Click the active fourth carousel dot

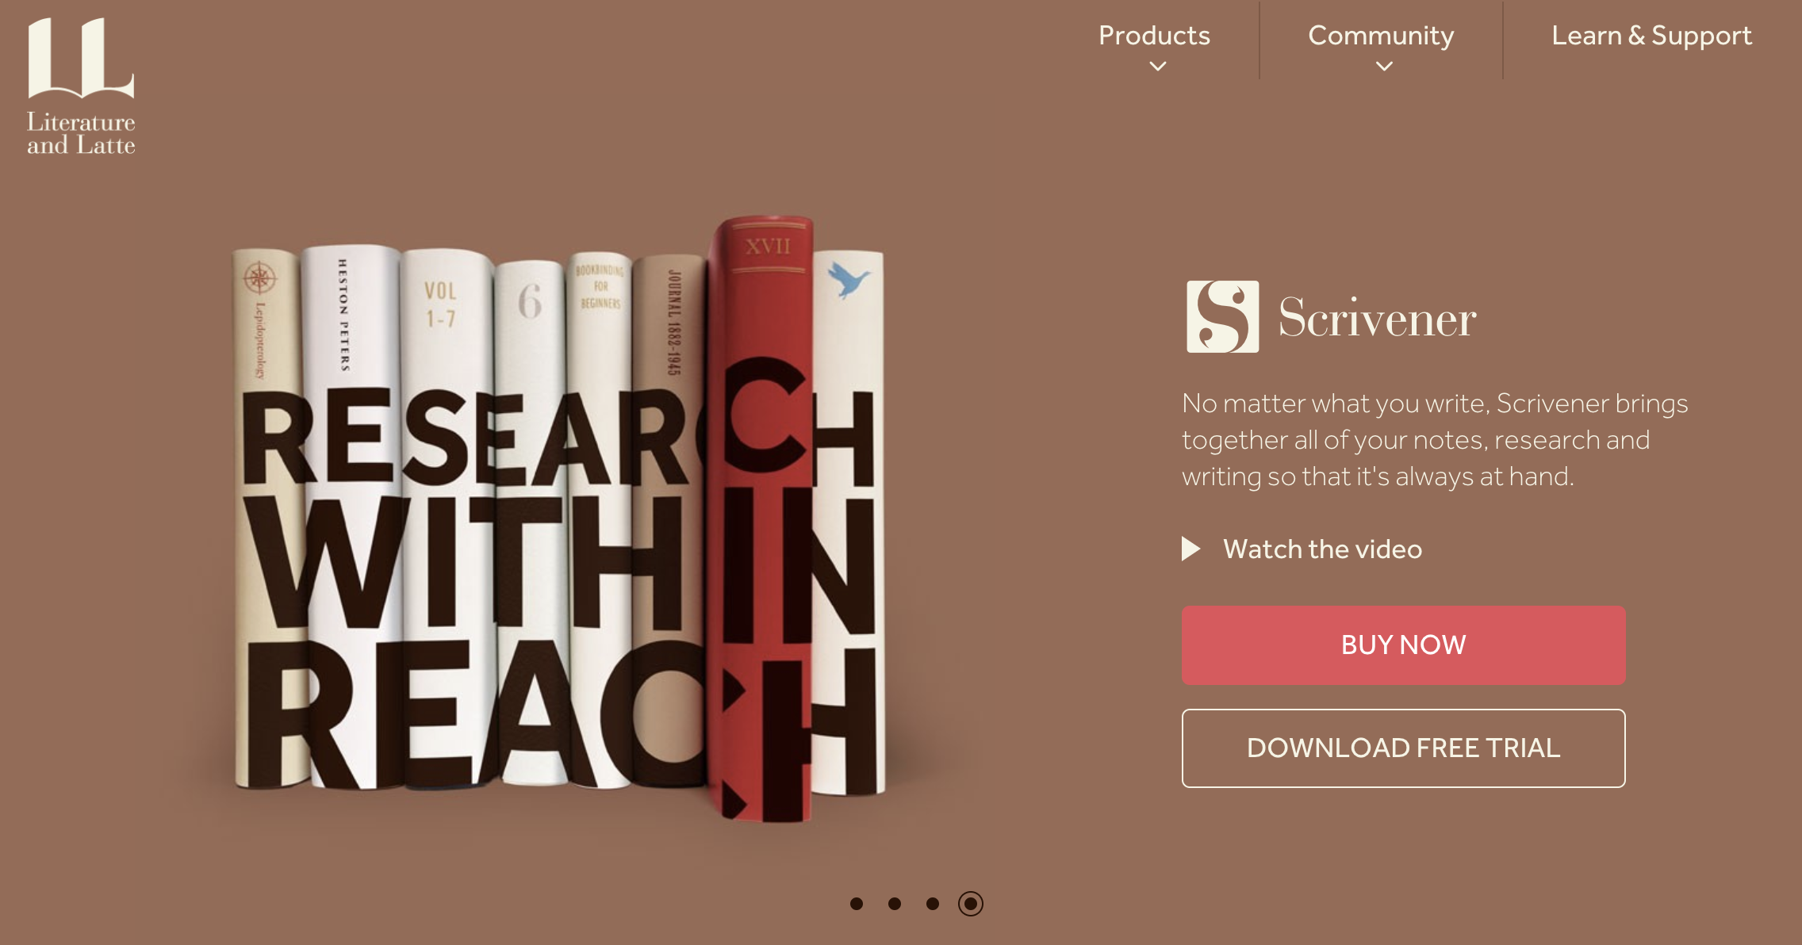pos(971,904)
